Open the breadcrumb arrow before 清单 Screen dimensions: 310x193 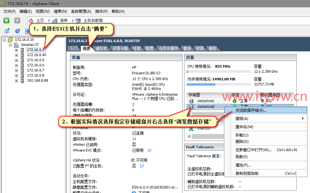49,20
